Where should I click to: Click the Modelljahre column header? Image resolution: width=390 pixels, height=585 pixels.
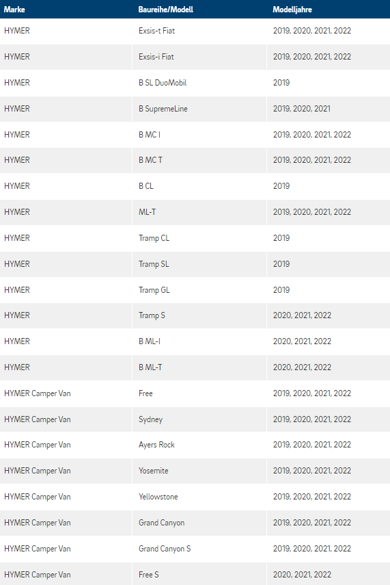[x=292, y=10]
